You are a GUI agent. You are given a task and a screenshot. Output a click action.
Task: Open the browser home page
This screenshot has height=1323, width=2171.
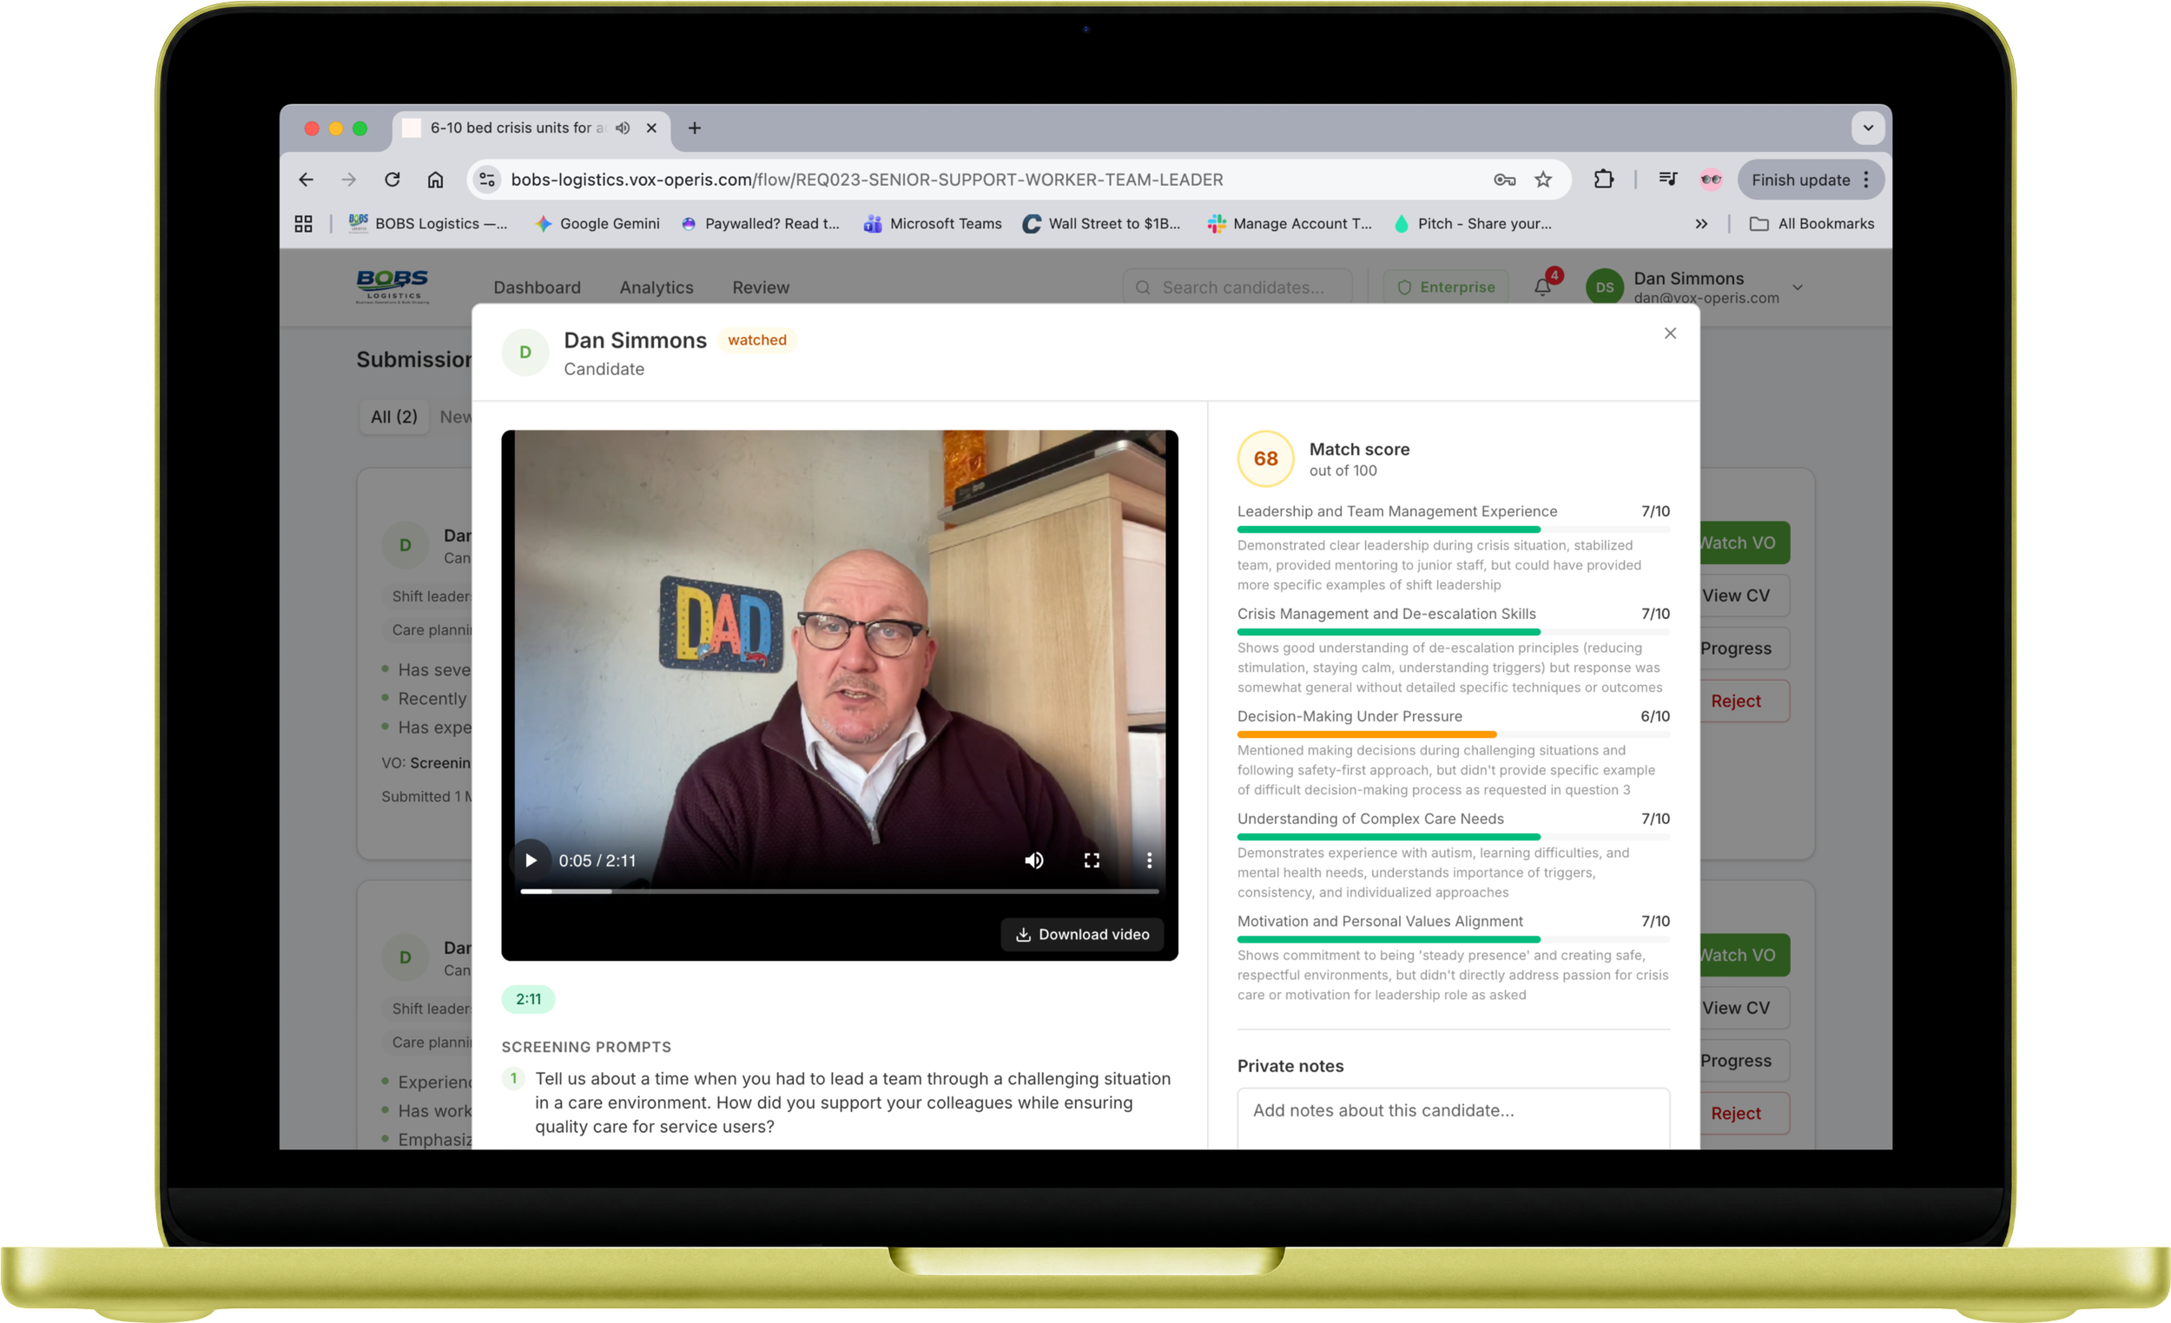tap(435, 180)
